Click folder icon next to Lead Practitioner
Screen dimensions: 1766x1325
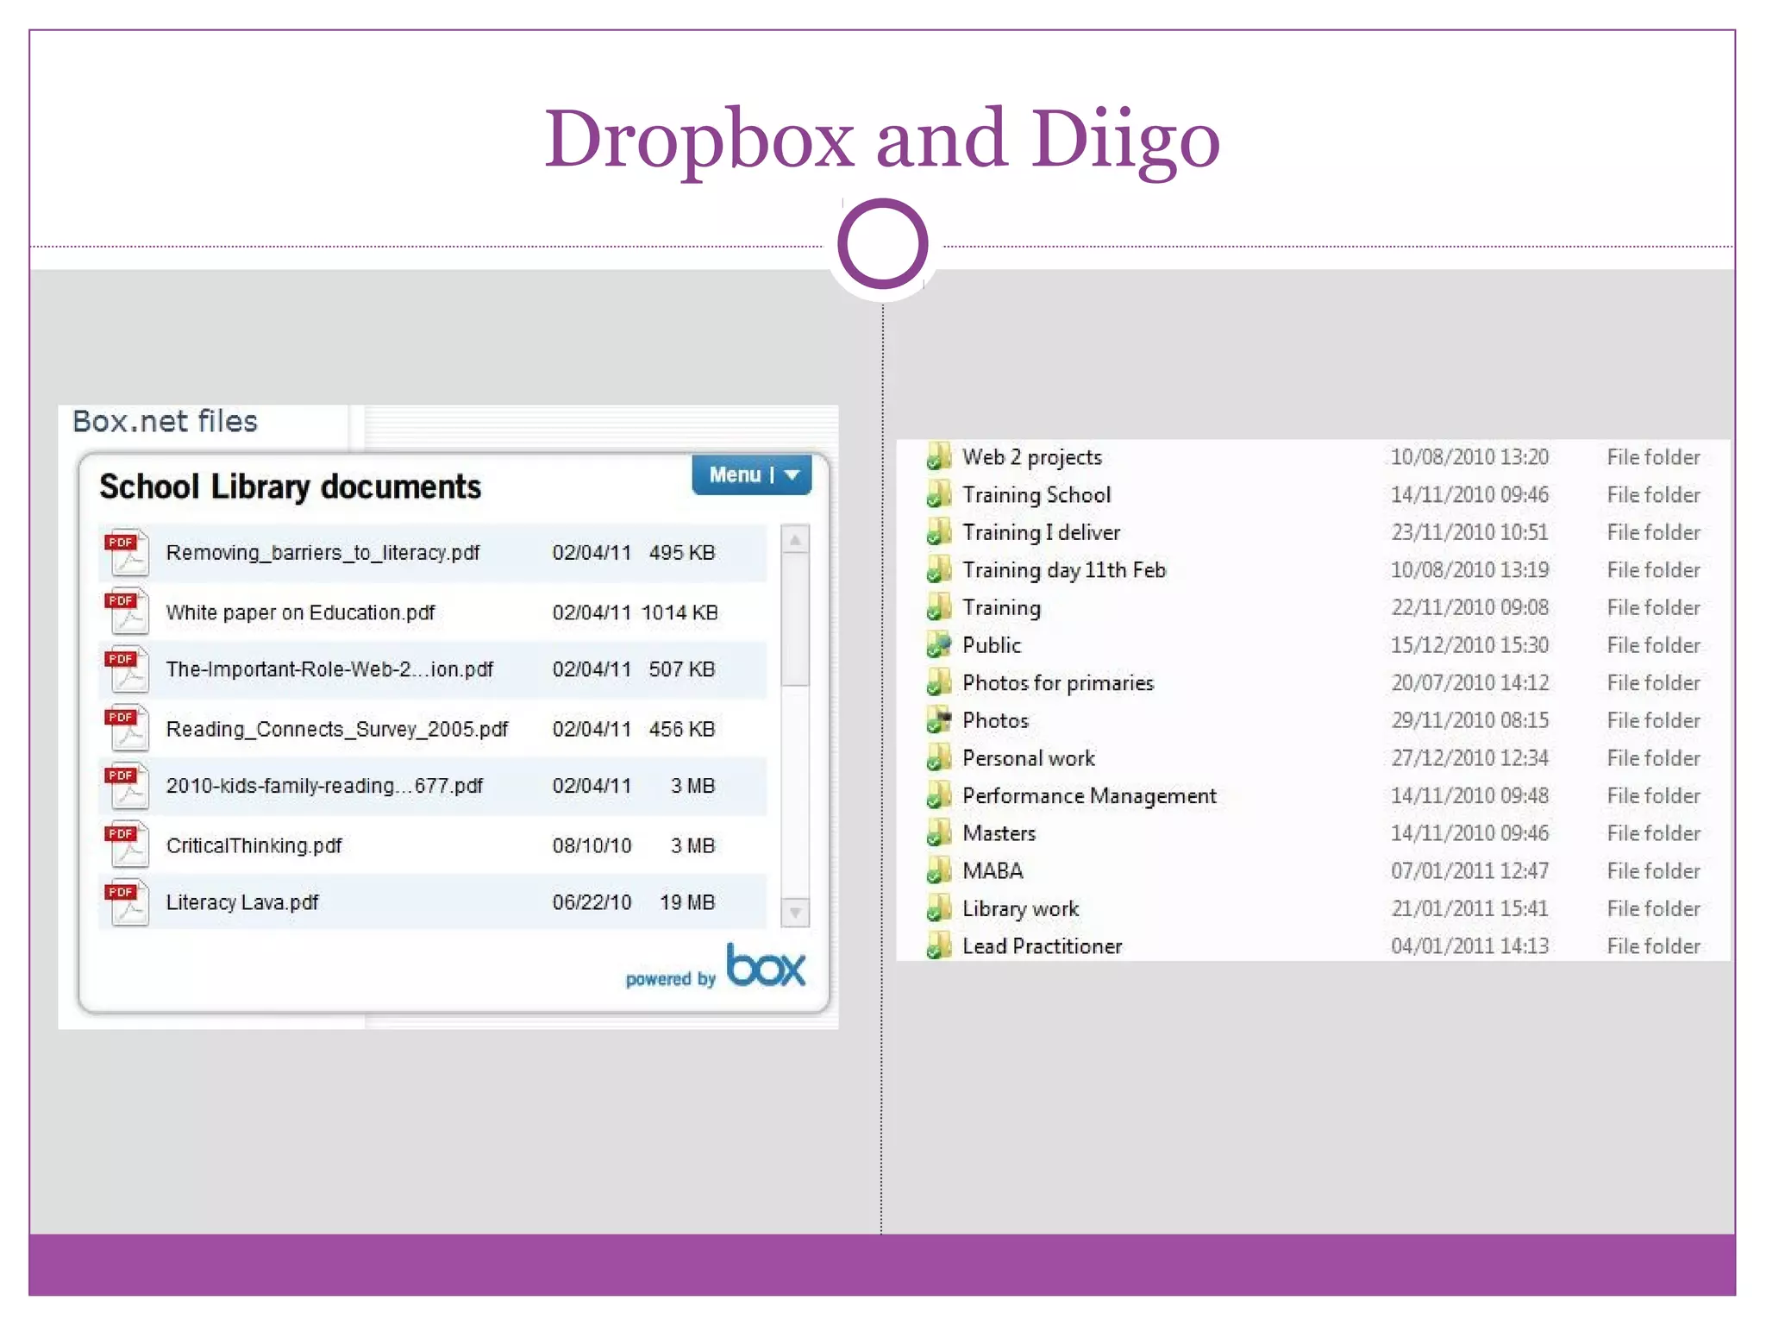tap(939, 945)
